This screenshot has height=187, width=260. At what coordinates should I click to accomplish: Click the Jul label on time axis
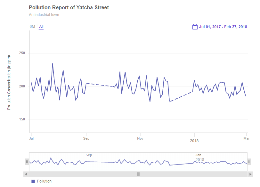pyautogui.click(x=31, y=139)
